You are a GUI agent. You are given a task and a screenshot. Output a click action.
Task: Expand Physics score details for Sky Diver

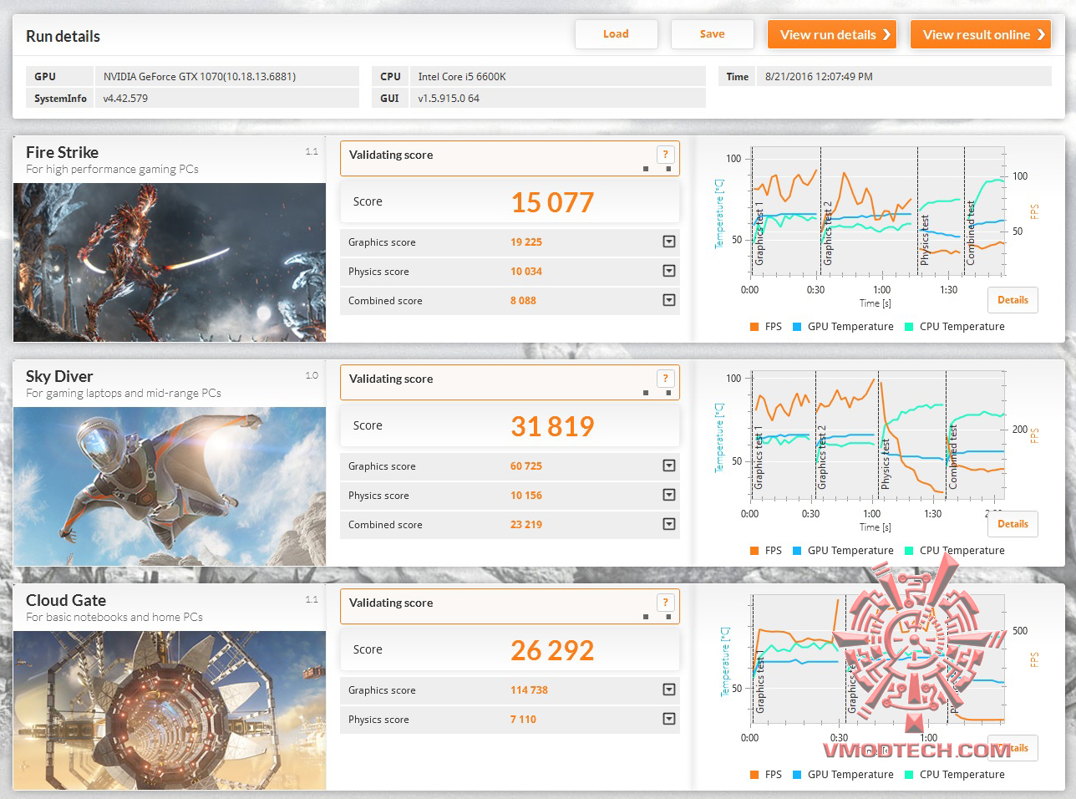tap(668, 495)
